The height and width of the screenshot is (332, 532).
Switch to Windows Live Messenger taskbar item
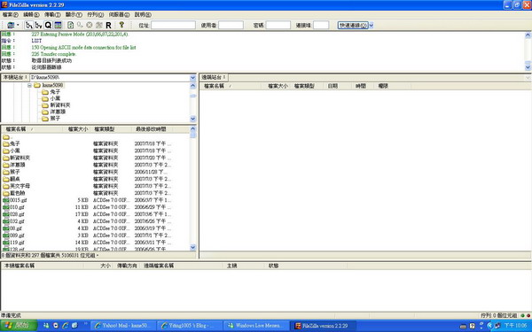click(257, 326)
